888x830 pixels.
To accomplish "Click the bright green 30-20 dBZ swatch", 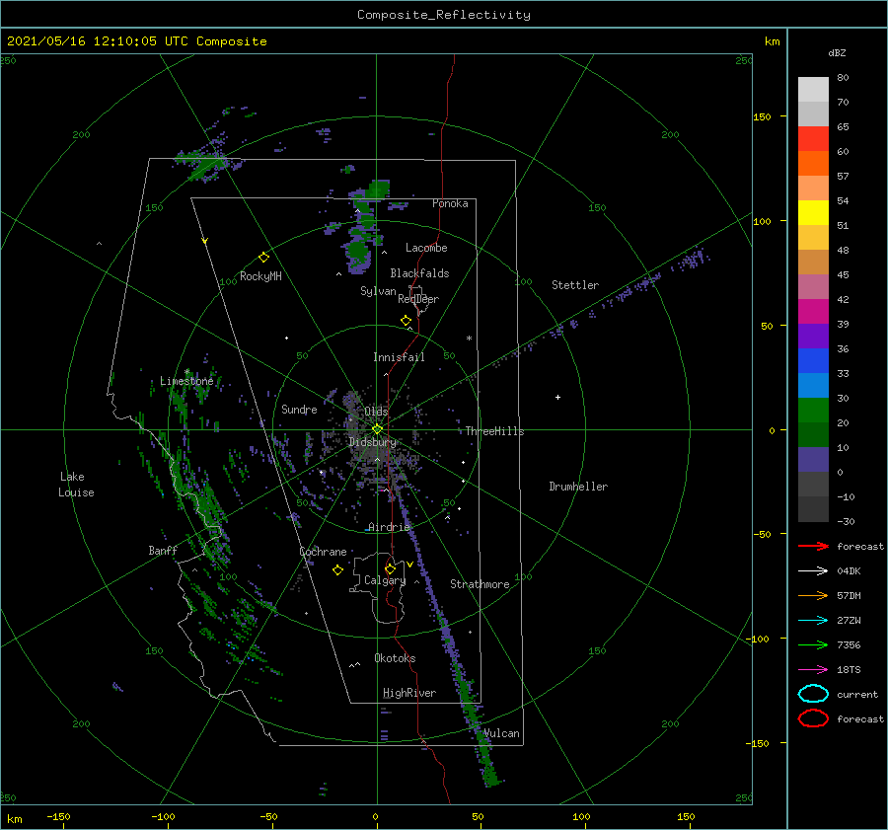I will pos(813,411).
